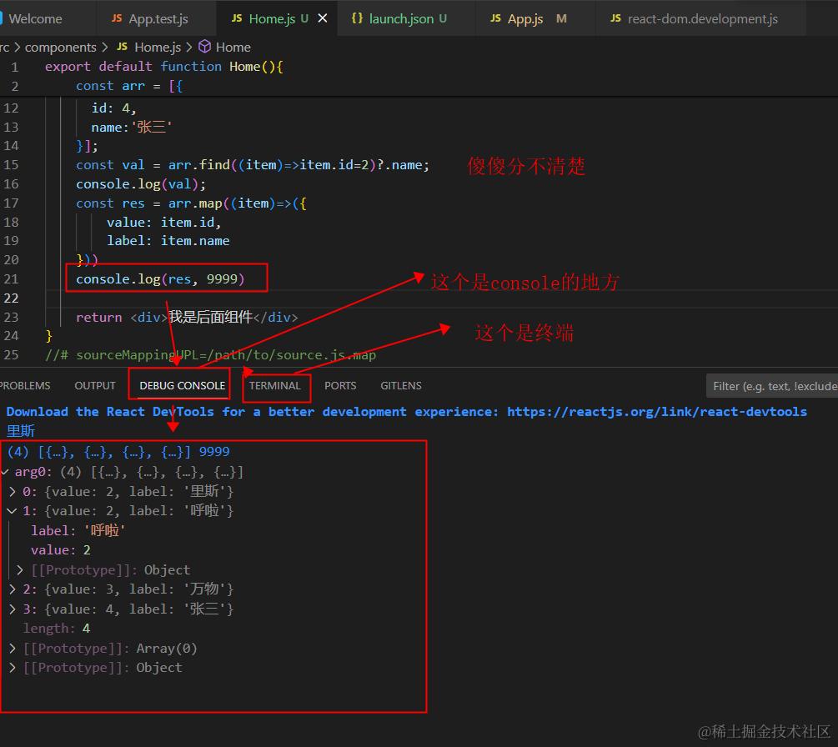Switch to the TERMINAL panel tab

[x=274, y=385]
